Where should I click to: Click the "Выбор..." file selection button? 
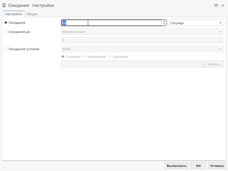[x=215, y=64]
